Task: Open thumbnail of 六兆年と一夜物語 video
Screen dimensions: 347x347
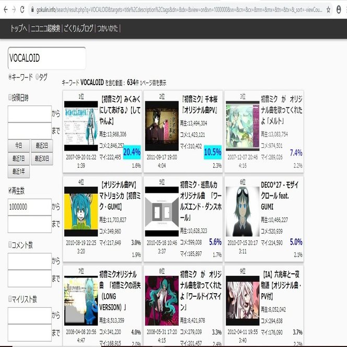Action: 242,300
